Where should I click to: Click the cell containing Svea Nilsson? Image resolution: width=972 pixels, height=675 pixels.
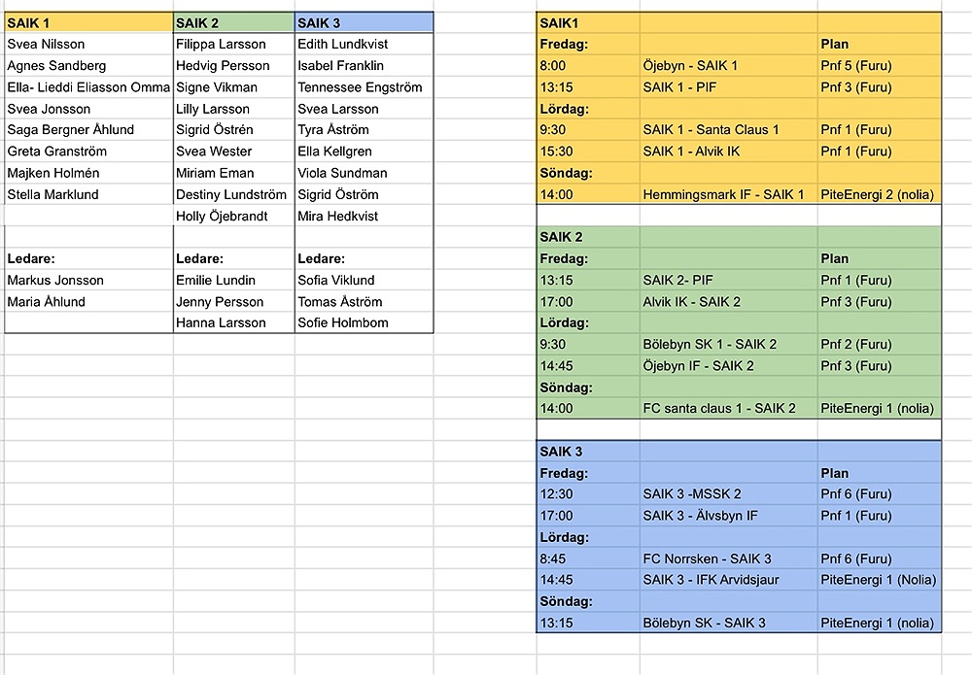88,44
